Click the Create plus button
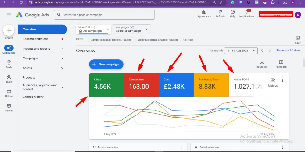305x152 pixels. click(9, 30)
